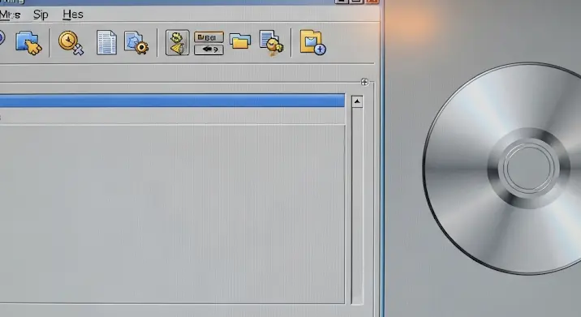Viewport: 581px width, 317px height.
Task: Click the upper small labeled toolbar button
Action: (x=209, y=37)
